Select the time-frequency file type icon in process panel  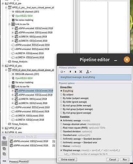pos(4,149)
